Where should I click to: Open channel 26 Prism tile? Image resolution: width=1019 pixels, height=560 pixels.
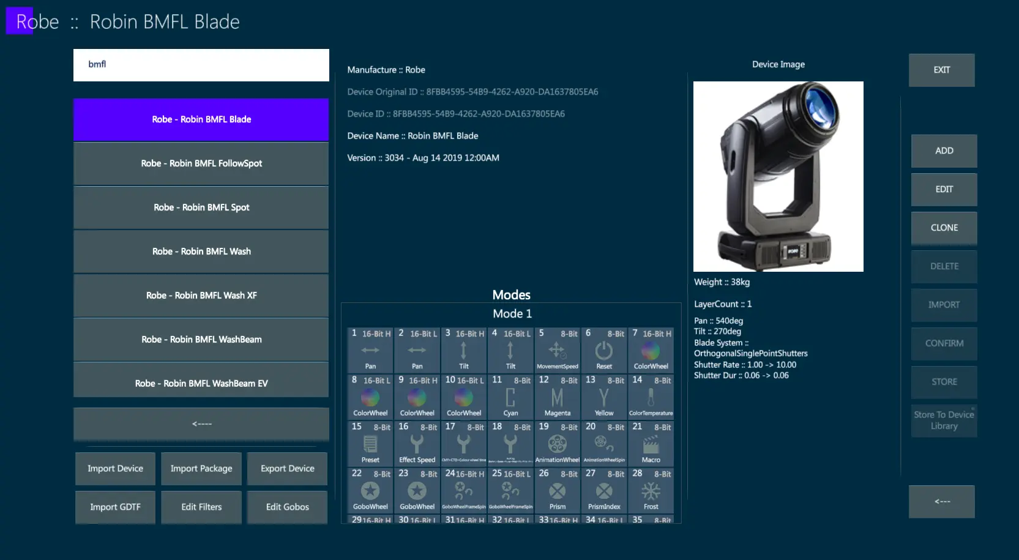[558, 490]
